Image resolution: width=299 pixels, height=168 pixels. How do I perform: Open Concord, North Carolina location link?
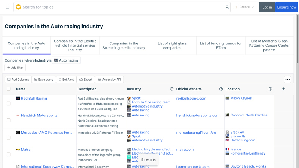pyautogui.click(x=249, y=115)
